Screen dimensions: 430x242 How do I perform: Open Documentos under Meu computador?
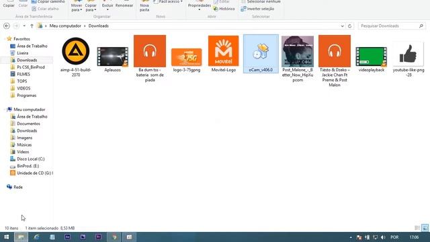[26, 124]
